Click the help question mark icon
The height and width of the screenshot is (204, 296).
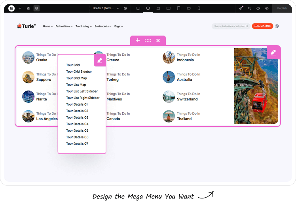coord(258,8)
